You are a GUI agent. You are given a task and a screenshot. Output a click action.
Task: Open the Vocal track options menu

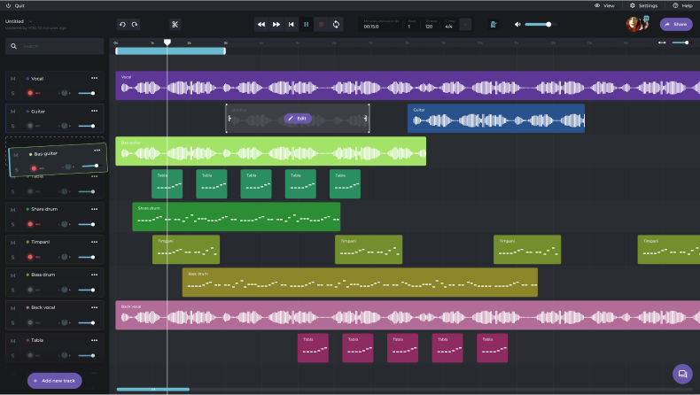click(x=94, y=78)
